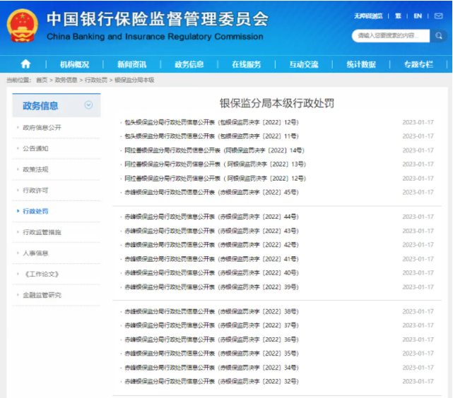The image size is (453, 398).
Task: Open 阿拉善银保监分局 penalty notice 14号
Action: pos(215,150)
